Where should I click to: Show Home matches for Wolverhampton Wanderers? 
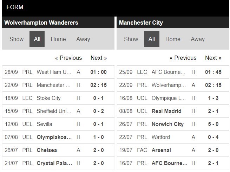tap(58, 39)
